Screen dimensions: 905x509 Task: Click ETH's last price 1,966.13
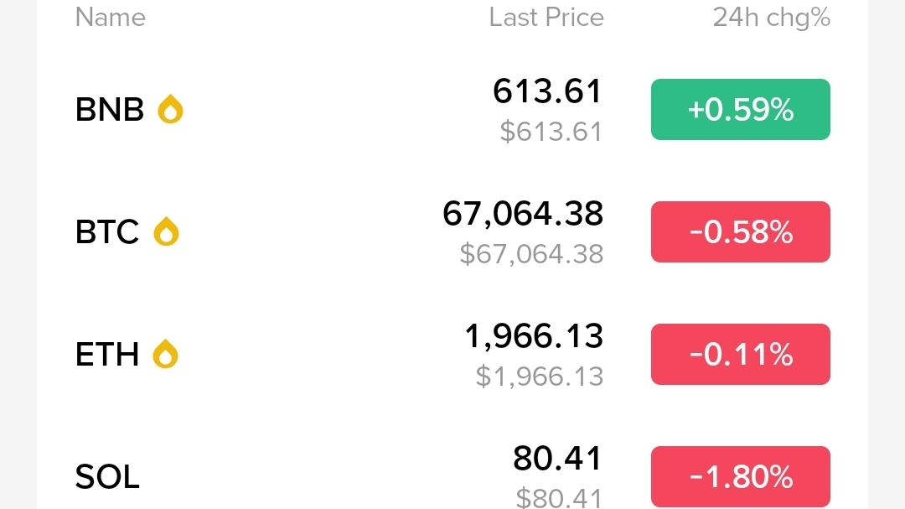tap(534, 336)
